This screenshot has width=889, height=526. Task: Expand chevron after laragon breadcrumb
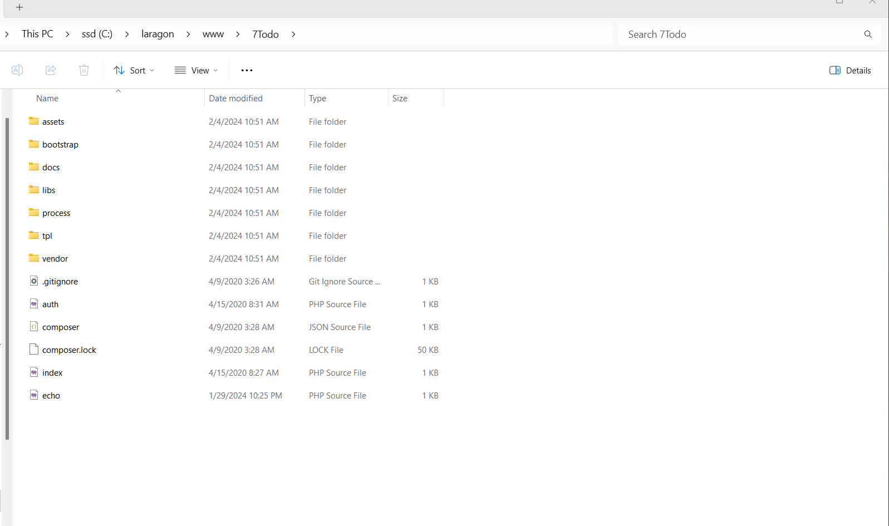tap(188, 35)
